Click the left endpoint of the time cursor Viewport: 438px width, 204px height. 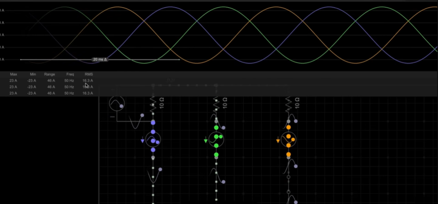(x=21, y=60)
